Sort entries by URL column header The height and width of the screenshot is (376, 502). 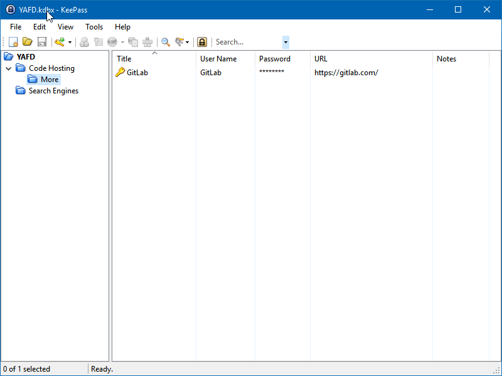[x=371, y=59]
